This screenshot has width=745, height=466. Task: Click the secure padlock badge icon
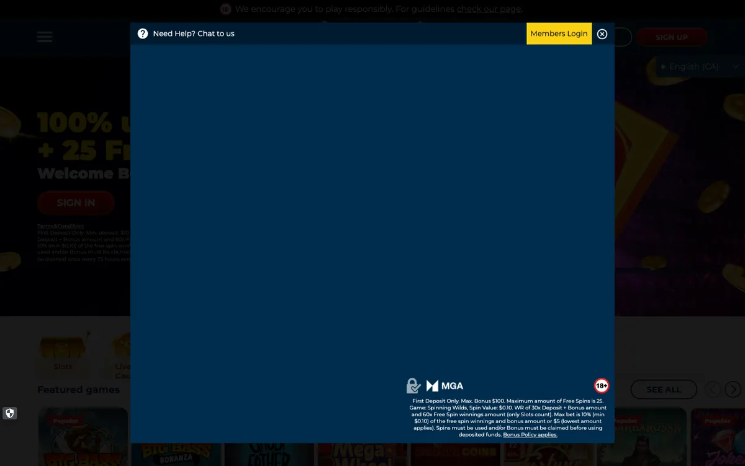pyautogui.click(x=413, y=386)
